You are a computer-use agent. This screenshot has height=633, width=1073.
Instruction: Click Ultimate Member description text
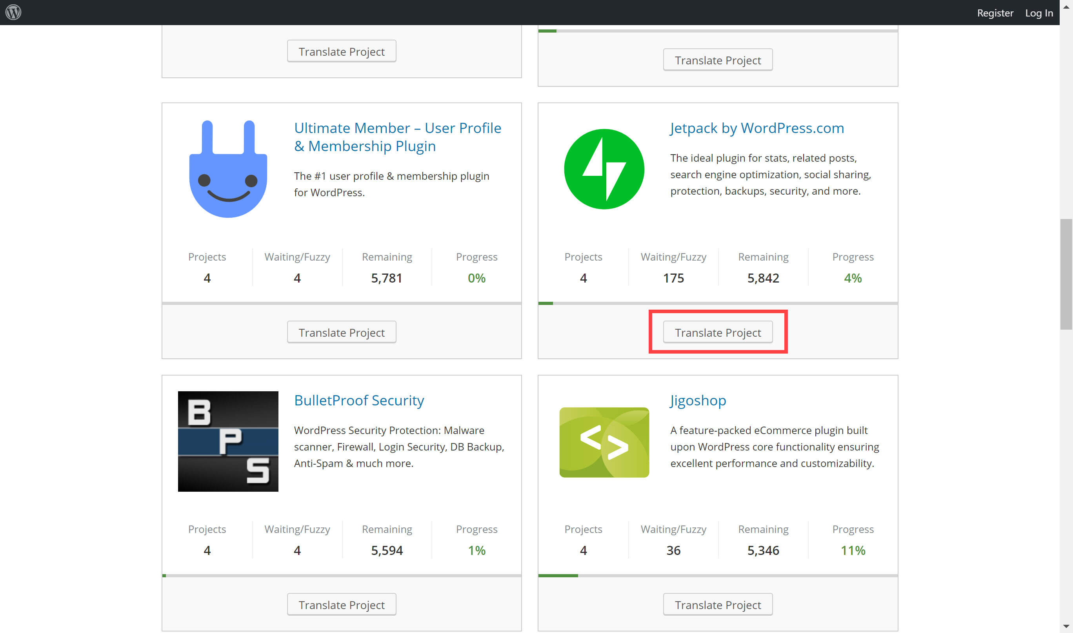click(x=392, y=184)
